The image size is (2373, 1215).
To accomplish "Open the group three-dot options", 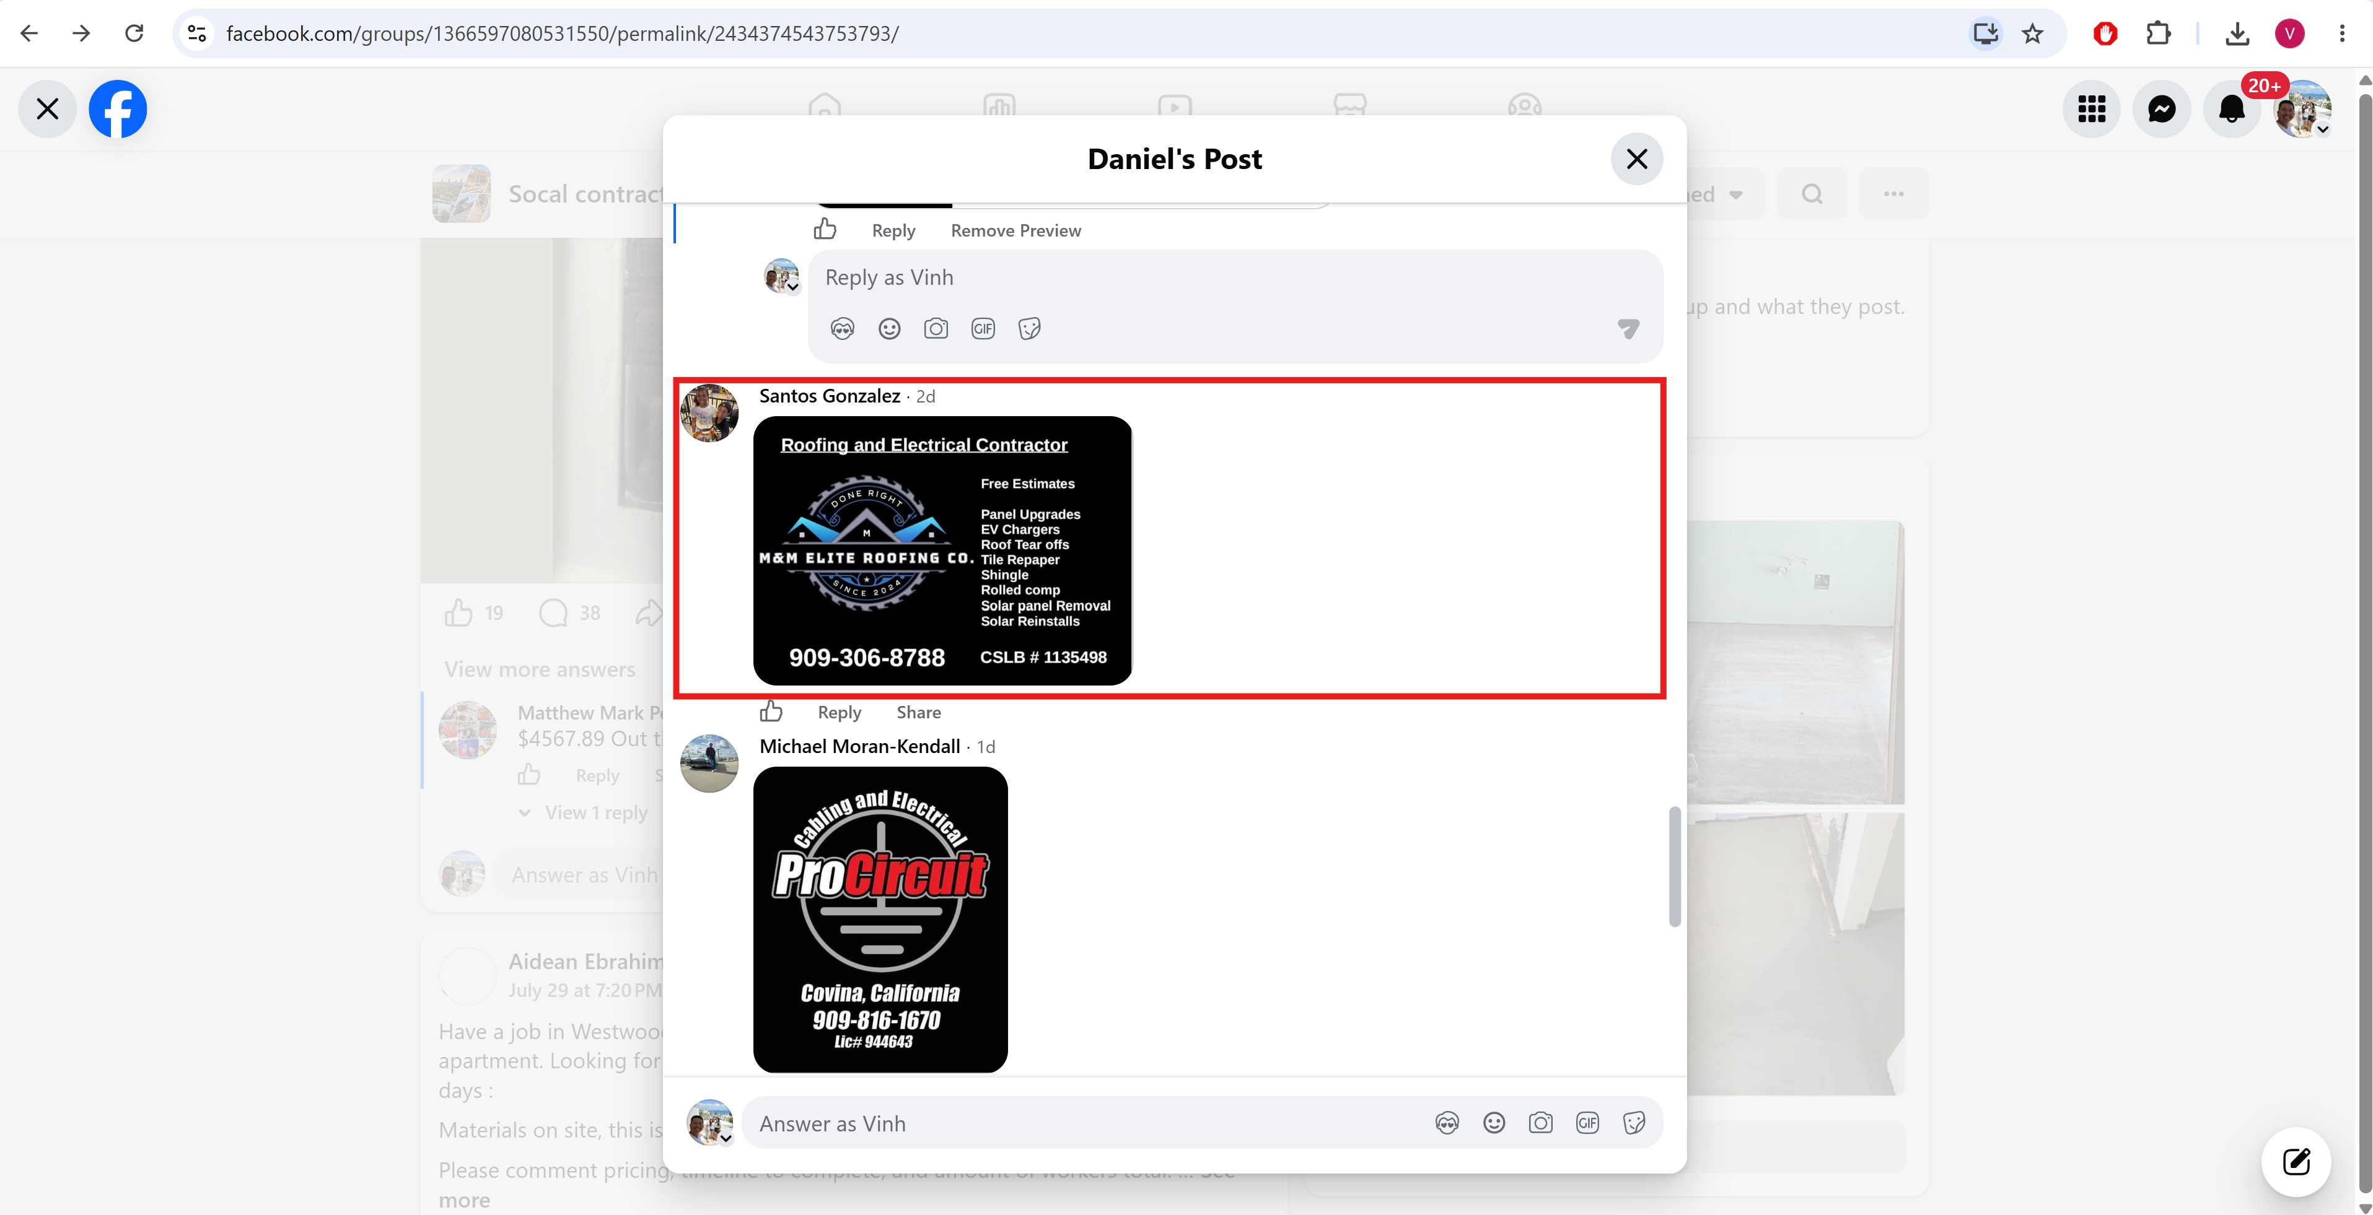I will coord(1893,194).
